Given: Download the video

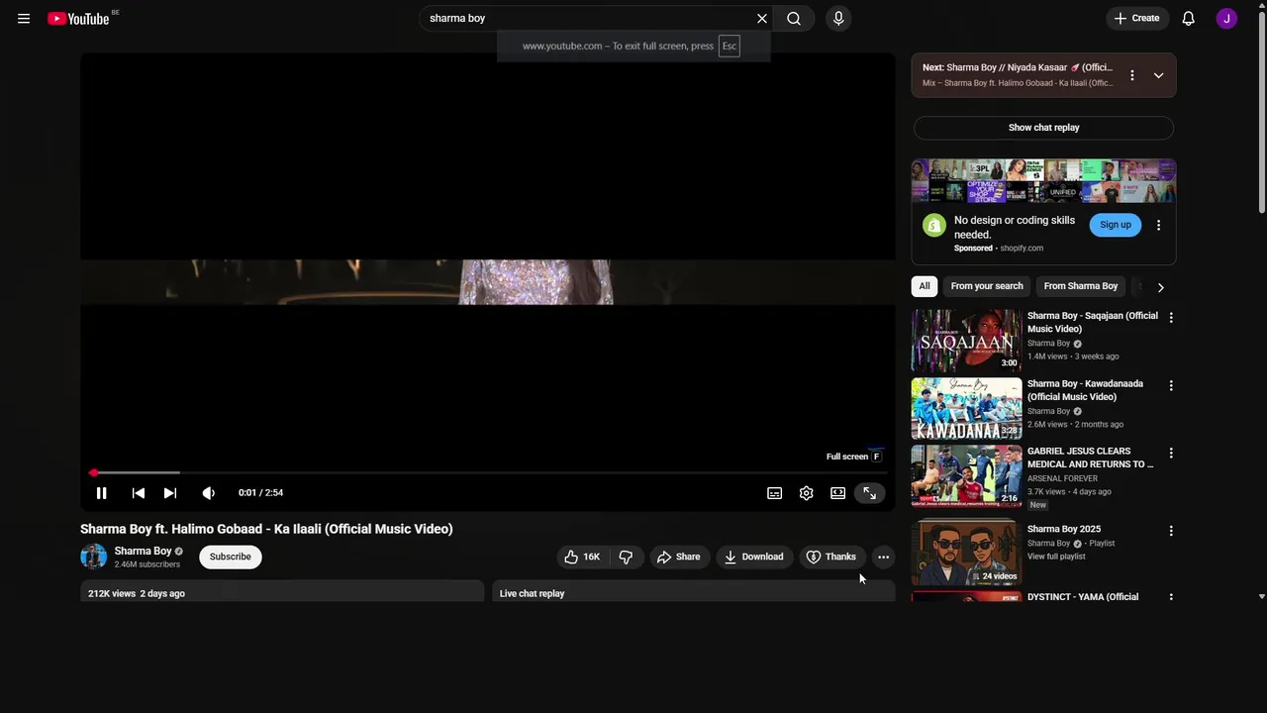Looking at the screenshot, I should [754, 558].
